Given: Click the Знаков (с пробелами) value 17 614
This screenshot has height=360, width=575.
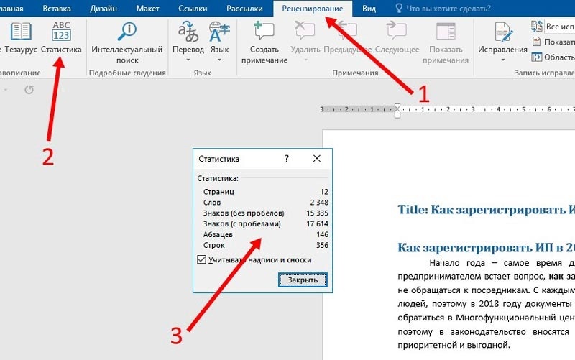Looking at the screenshot, I should 317,223.
